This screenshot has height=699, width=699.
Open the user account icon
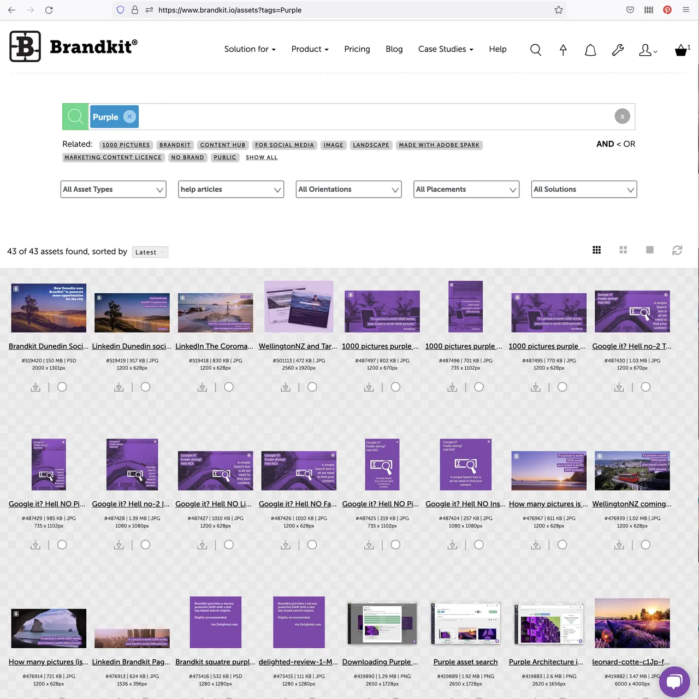[x=645, y=50]
